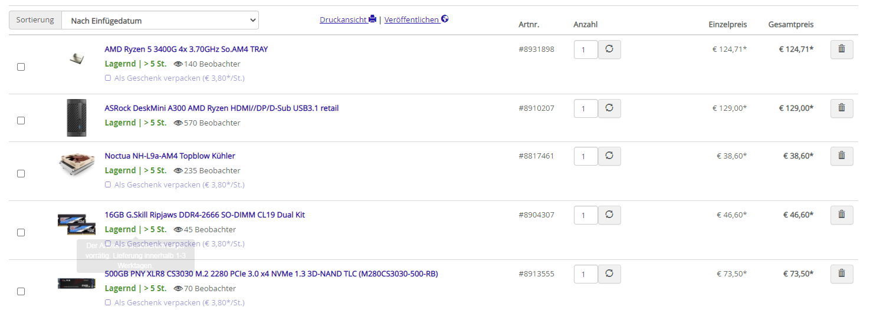This screenshot has height=310, width=880.
Task: Trash the G.Skill Ripjaws RAM entry
Action: click(x=842, y=215)
